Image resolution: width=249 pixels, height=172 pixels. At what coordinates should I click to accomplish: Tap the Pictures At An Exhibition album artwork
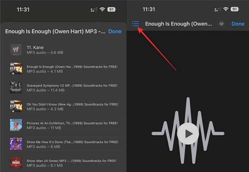16,125
